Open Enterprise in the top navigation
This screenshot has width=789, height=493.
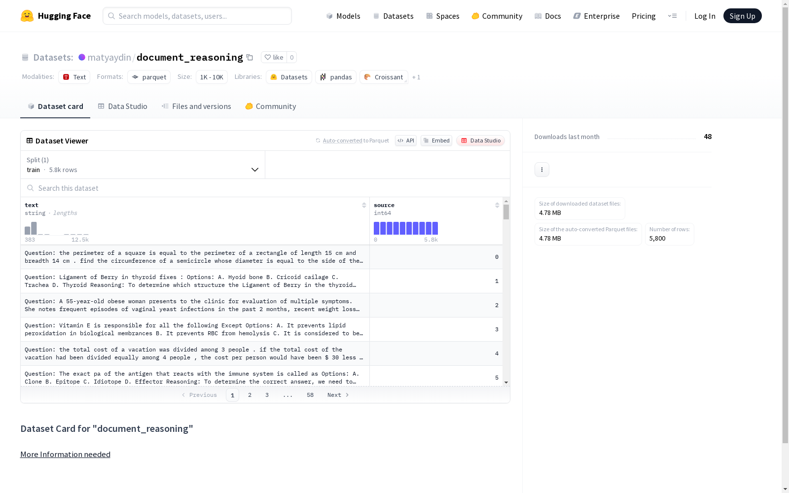pyautogui.click(x=596, y=16)
